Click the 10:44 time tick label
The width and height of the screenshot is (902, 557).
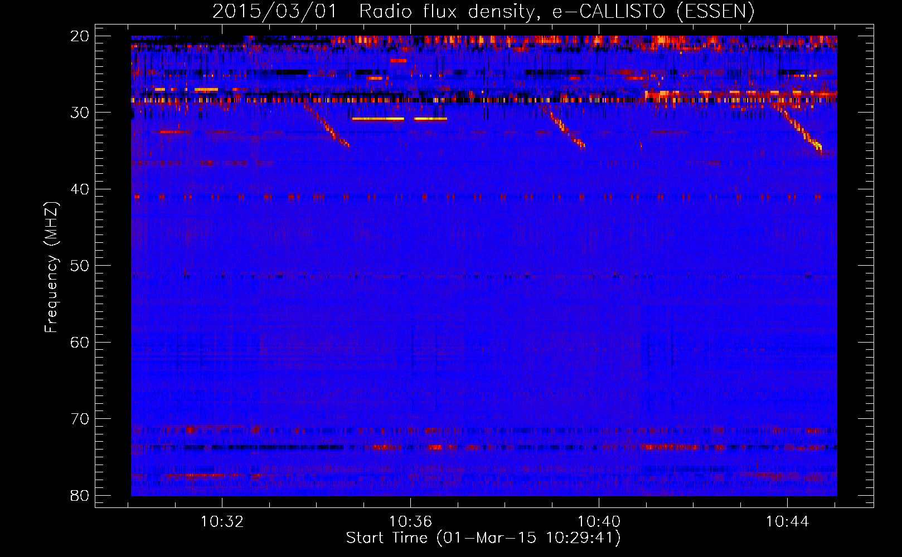click(787, 522)
